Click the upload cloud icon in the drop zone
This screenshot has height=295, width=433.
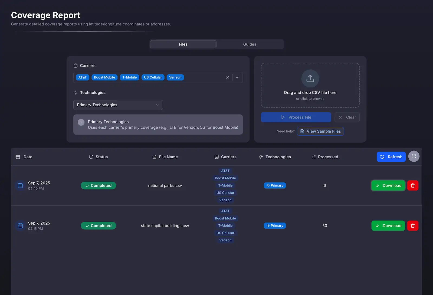point(310,78)
